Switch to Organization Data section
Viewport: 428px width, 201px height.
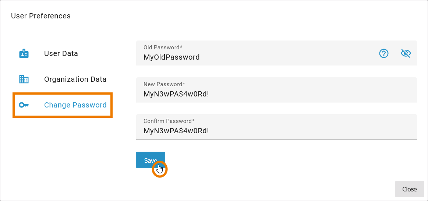coord(75,80)
